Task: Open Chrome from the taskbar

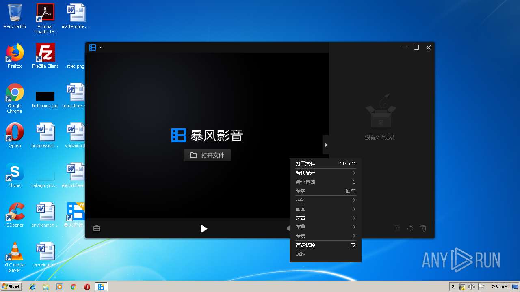Action: (x=74, y=287)
